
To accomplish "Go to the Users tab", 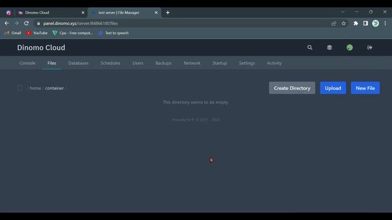I will (x=138, y=63).
